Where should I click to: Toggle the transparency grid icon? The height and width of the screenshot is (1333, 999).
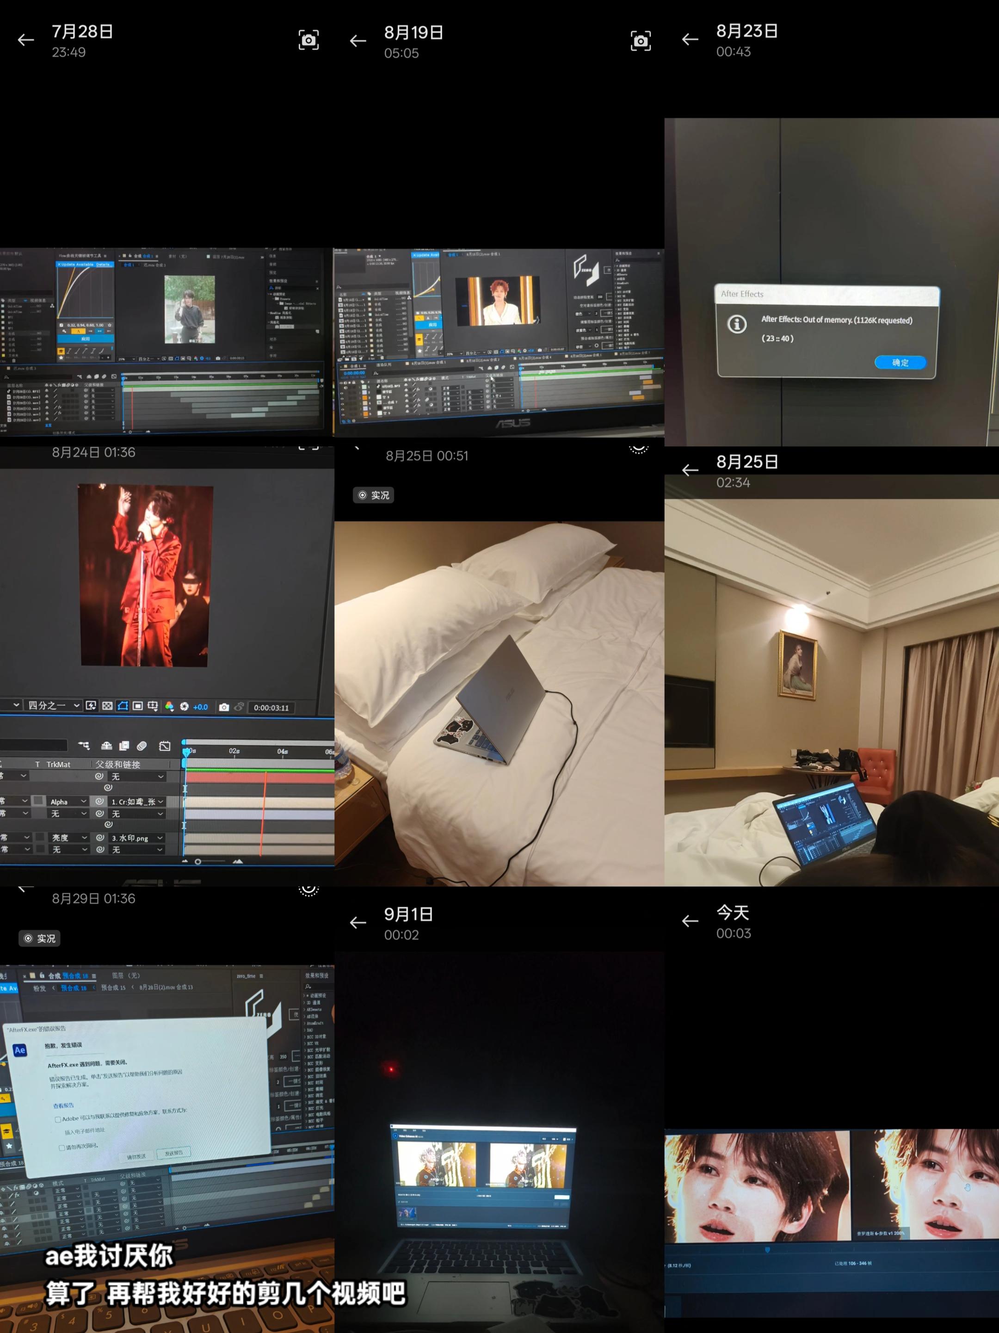(x=107, y=706)
